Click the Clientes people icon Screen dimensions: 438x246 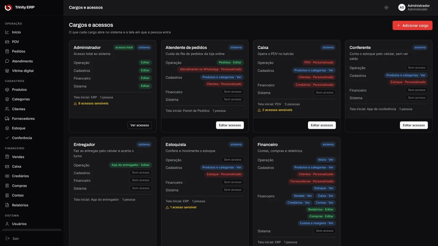click(7, 109)
